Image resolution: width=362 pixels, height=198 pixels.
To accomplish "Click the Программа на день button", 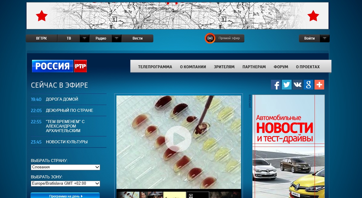I will [65, 196].
